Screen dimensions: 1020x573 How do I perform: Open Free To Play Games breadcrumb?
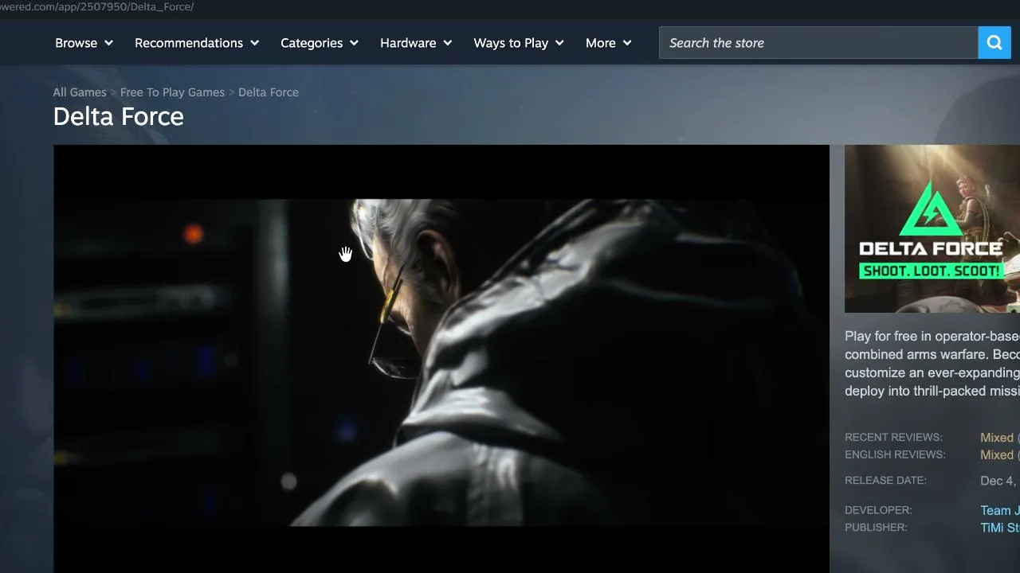(x=172, y=92)
